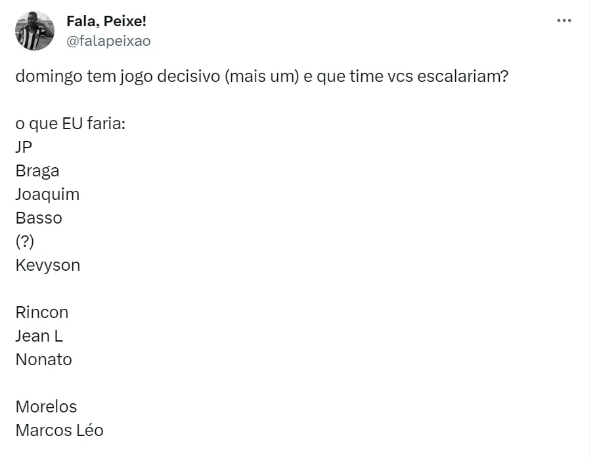Click the "(?)" placeholder line
Viewport: 599px width, 457px height.
(x=24, y=241)
